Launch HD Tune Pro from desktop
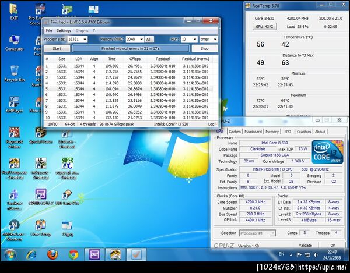Image resolution: width=350 pixels, height=273 pixels. point(67,197)
